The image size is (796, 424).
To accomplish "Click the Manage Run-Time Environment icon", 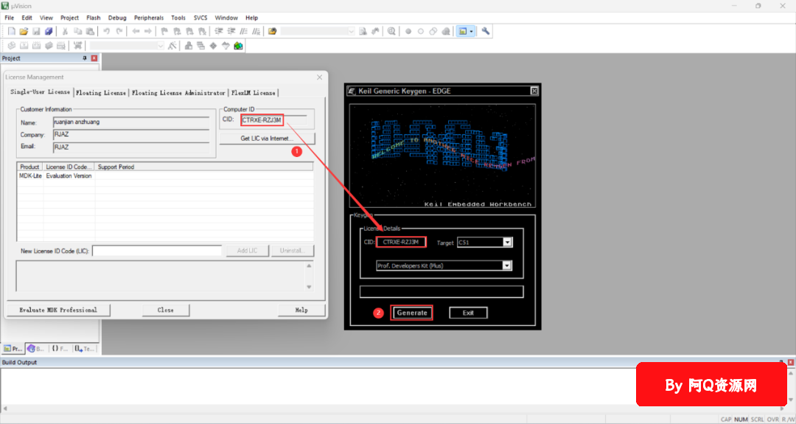I will [238, 46].
